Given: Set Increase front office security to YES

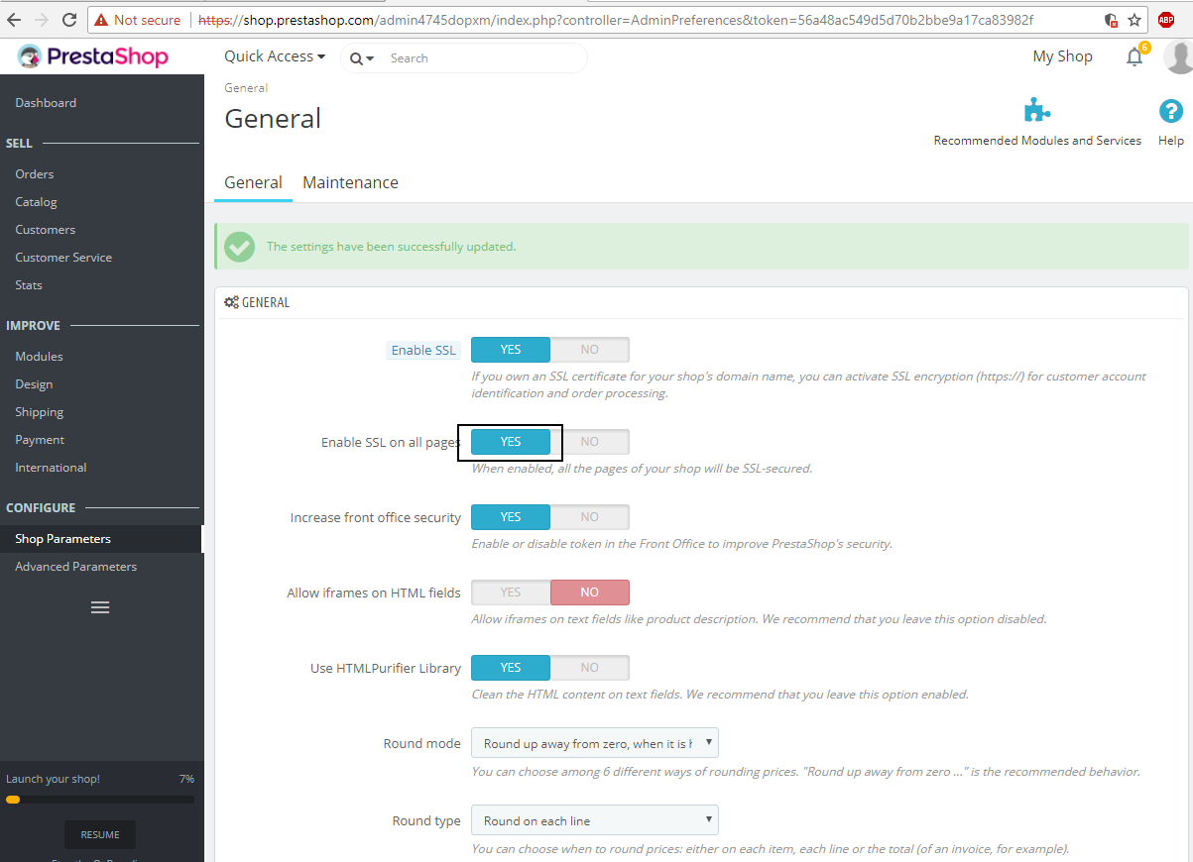Looking at the screenshot, I should (511, 517).
